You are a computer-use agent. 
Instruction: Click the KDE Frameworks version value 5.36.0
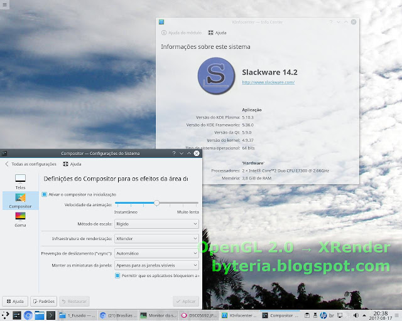click(247, 125)
